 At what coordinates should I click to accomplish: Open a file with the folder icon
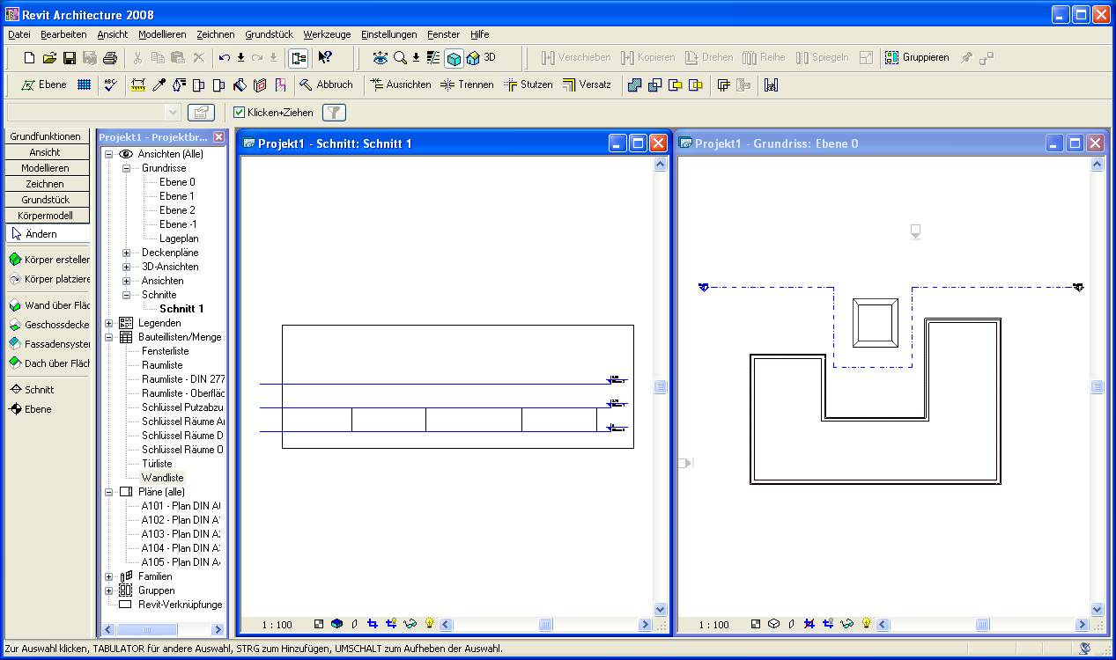[x=49, y=58]
